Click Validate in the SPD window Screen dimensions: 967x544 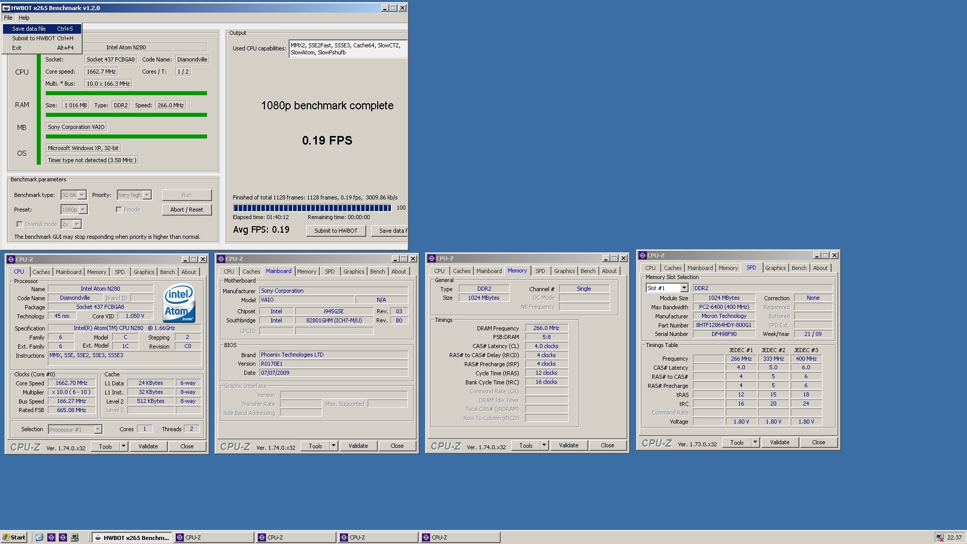coord(780,442)
